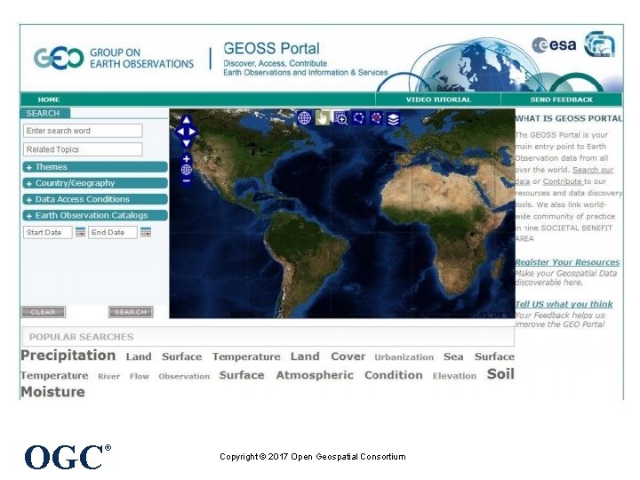This screenshot has width=640, height=480.
Task: Expand the Earth Observation Catalogs section
Action: point(95,215)
